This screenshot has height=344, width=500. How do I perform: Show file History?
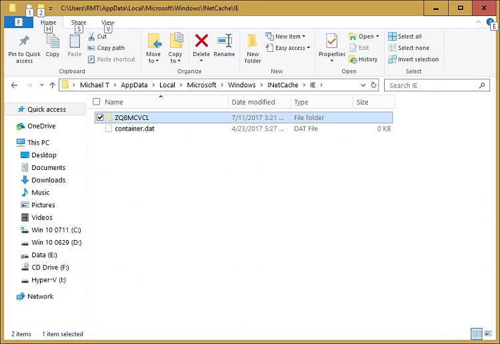click(x=363, y=59)
